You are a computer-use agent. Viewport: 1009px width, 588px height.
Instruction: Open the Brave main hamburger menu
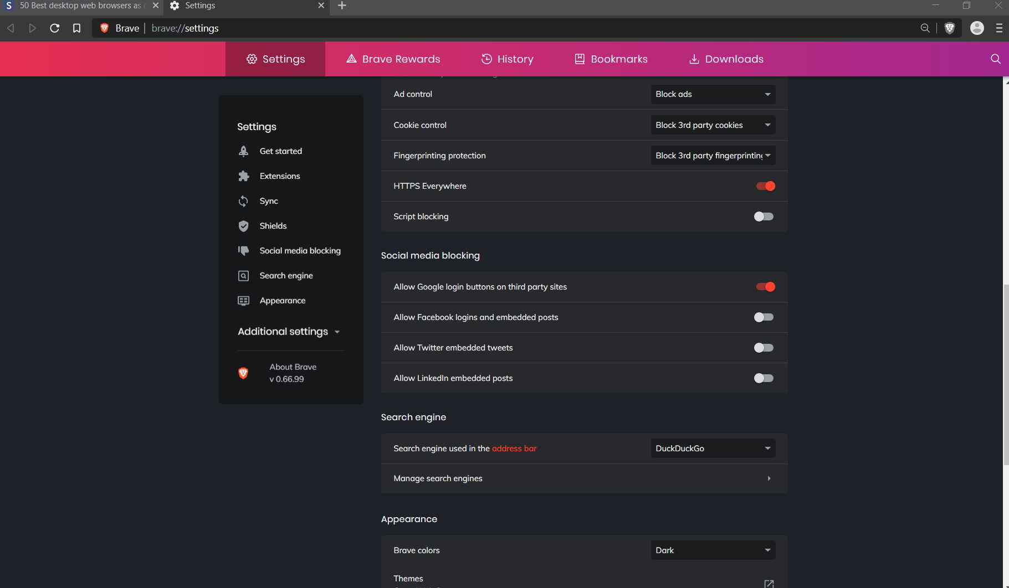(999, 28)
